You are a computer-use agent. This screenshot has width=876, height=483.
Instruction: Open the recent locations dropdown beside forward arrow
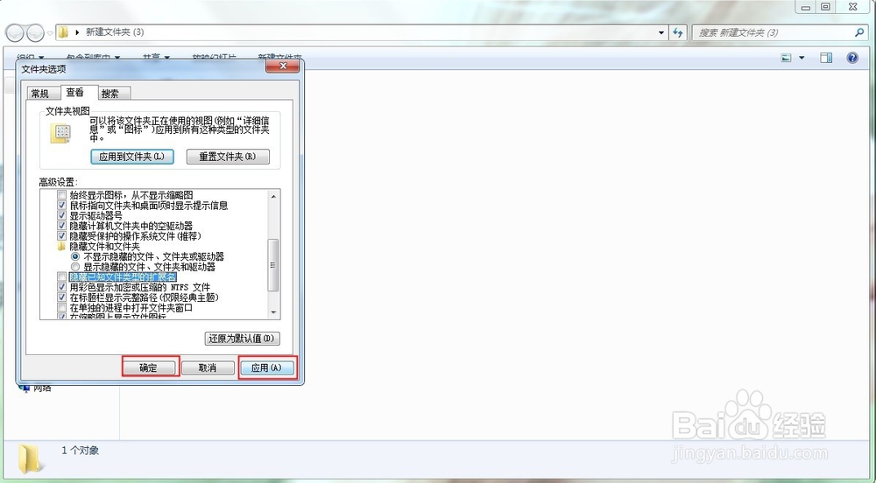coord(50,33)
